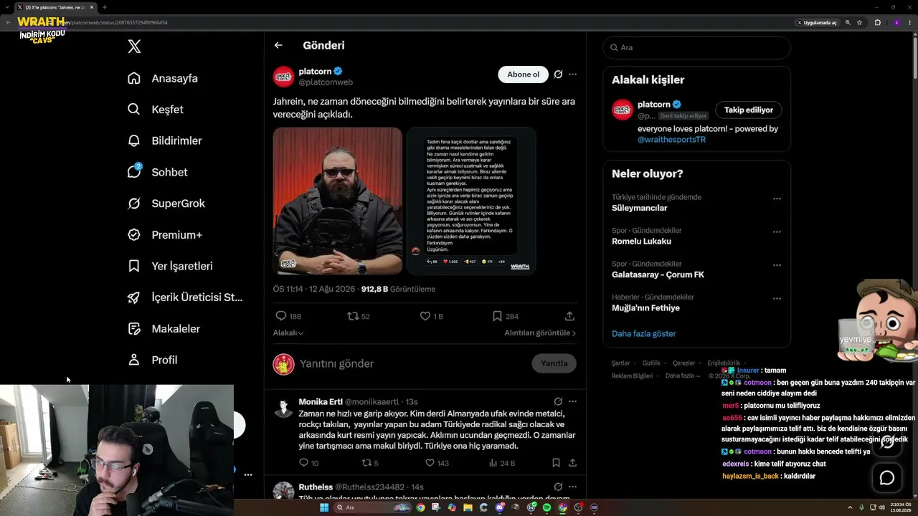This screenshot has height=516, width=918.
Task: Share platcorn's post
Action: pyautogui.click(x=569, y=316)
